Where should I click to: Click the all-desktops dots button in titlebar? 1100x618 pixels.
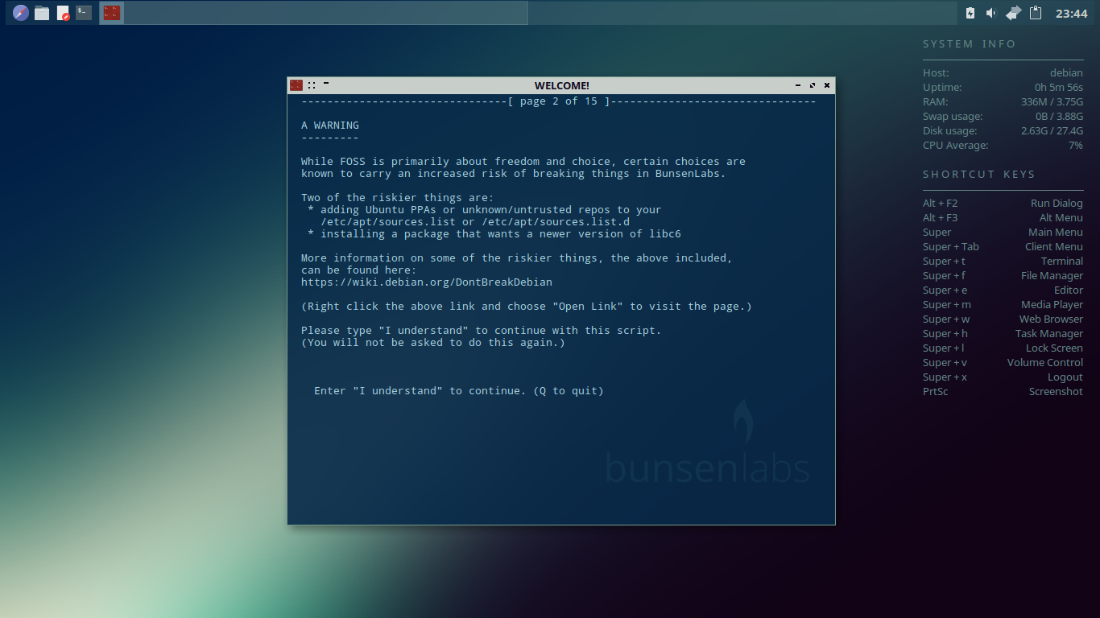point(312,85)
